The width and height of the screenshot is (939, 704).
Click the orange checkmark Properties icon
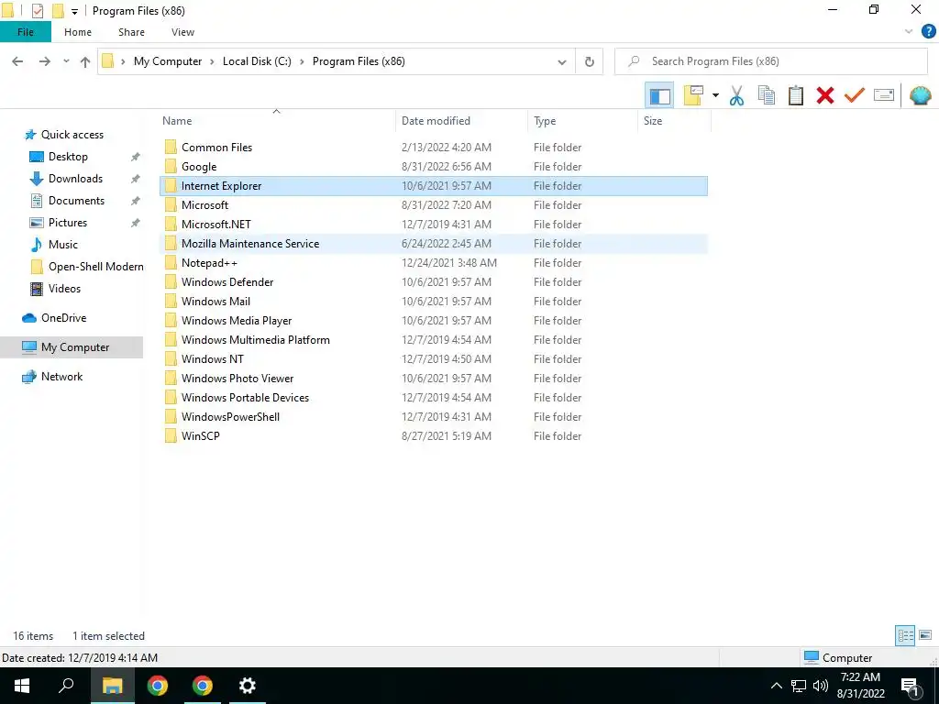coord(854,95)
